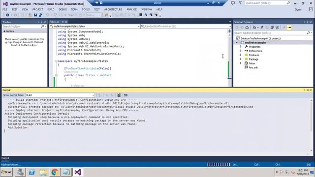Click the Sign in link

(x=299, y=9)
